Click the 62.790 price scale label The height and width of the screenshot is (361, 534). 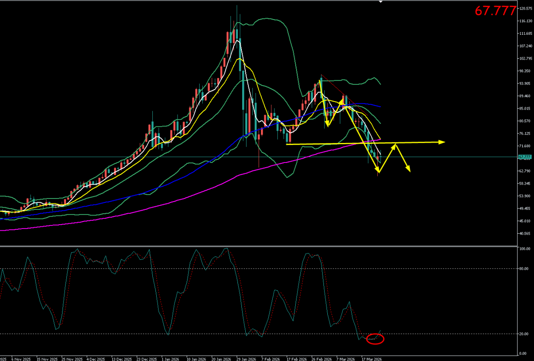(525, 171)
